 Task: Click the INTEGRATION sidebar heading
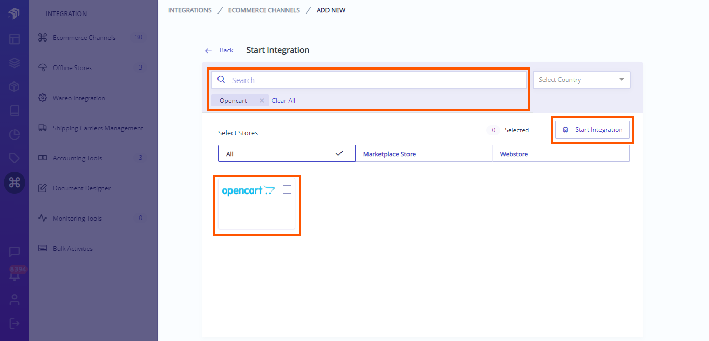tap(66, 14)
